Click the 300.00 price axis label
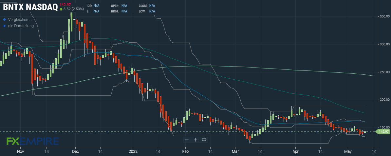This screenshot has height=156, width=391. pyautogui.click(x=385, y=45)
